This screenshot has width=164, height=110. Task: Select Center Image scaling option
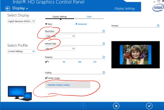pyautogui.click(x=53, y=78)
